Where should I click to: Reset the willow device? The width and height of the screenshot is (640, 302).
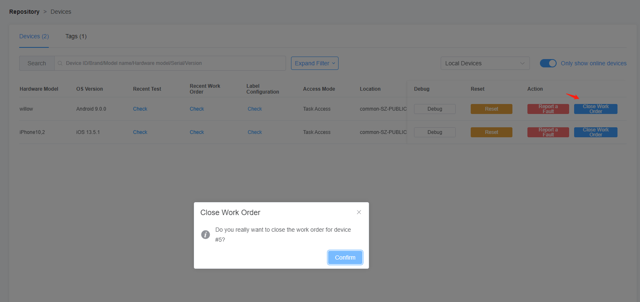pos(492,109)
